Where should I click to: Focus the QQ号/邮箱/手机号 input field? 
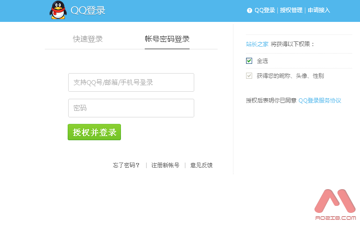[x=131, y=82]
